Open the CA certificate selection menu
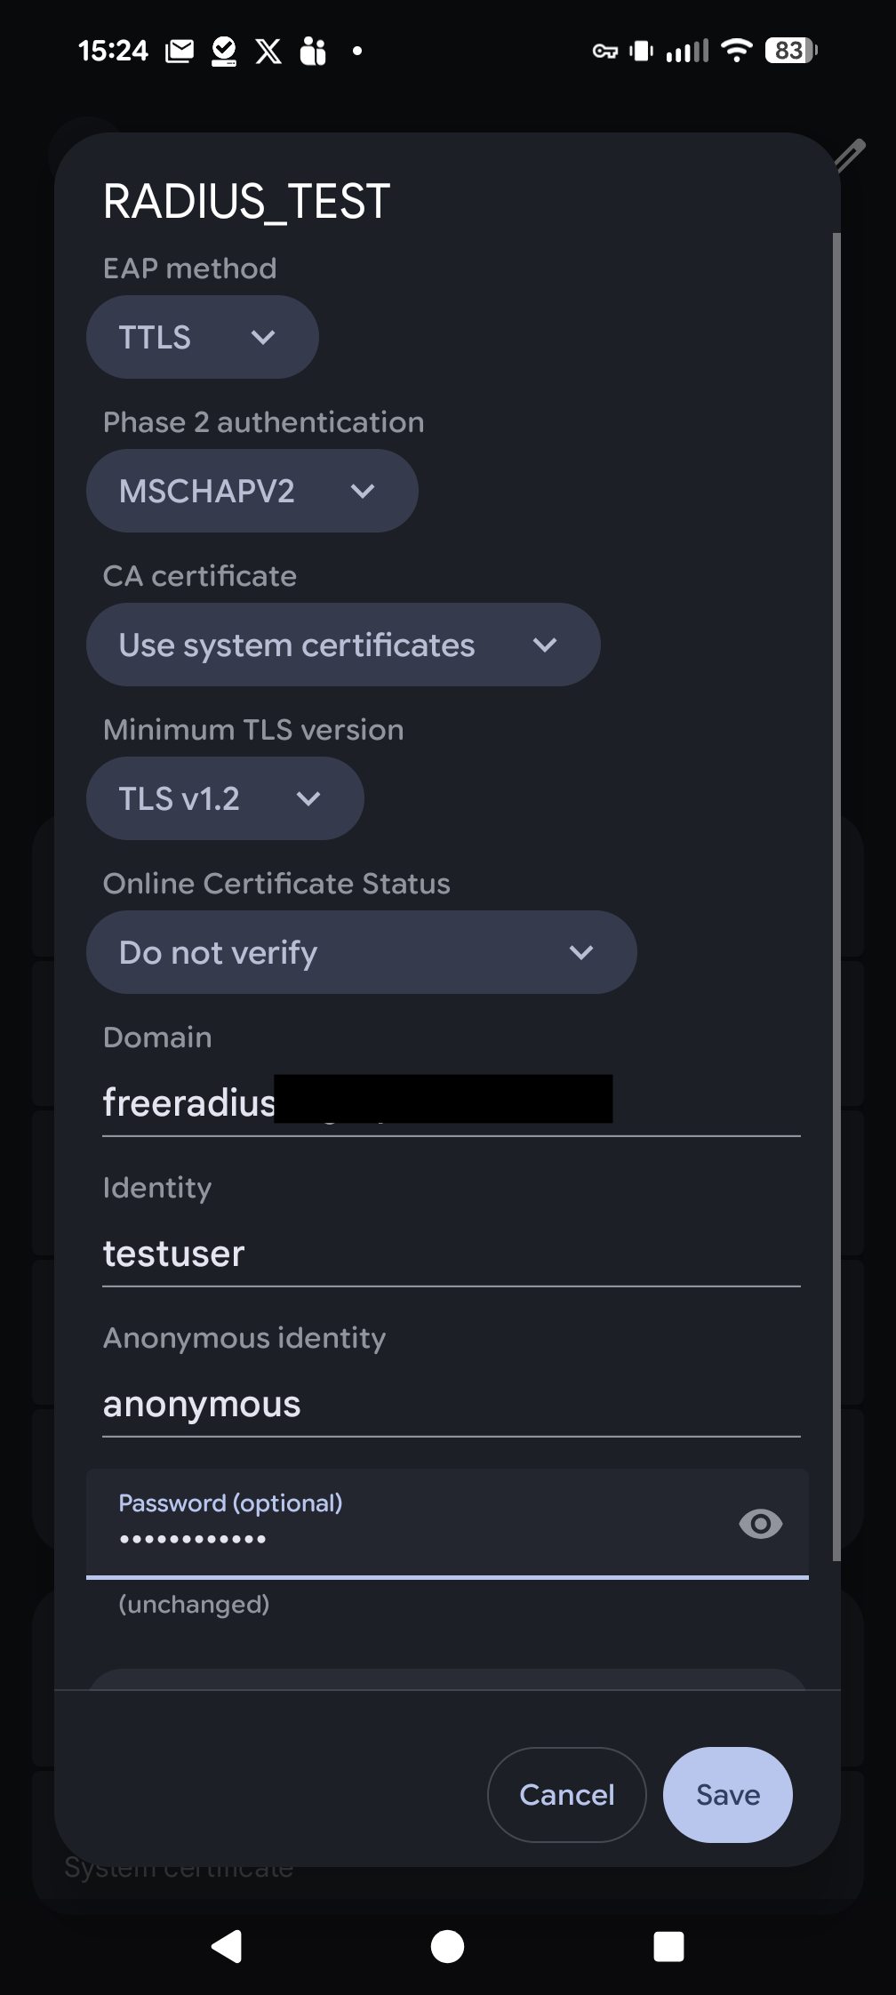Screen dimensions: 896x1995 [x=342, y=645]
